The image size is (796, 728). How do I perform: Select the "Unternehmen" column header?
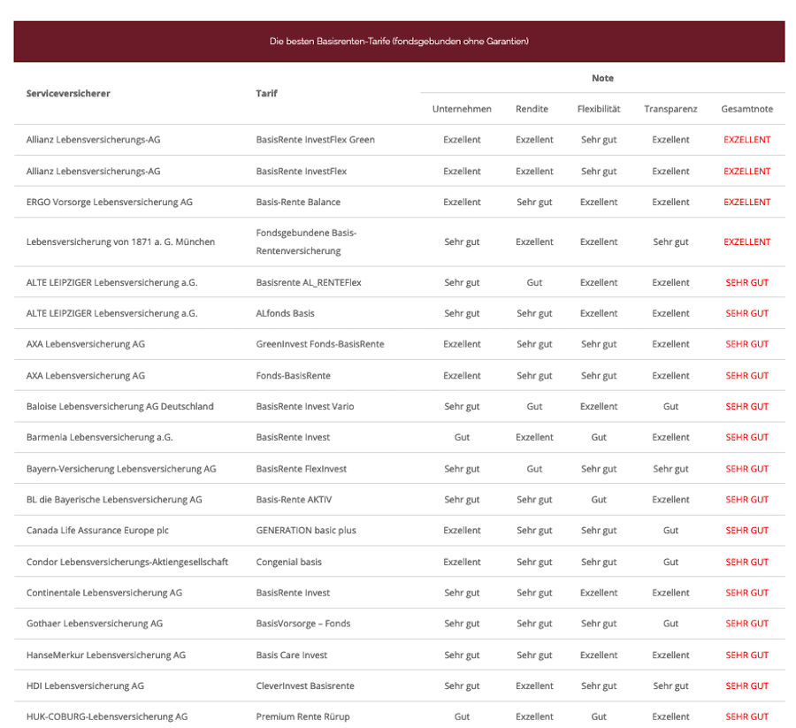[462, 109]
